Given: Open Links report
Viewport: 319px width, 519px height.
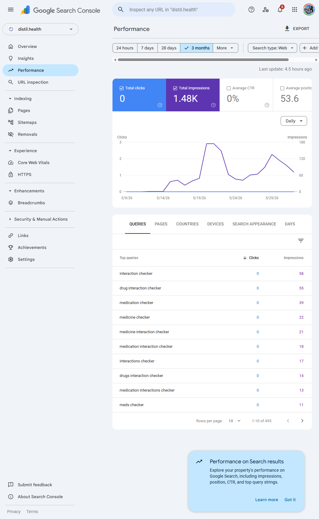Looking at the screenshot, I should coord(40,236).
